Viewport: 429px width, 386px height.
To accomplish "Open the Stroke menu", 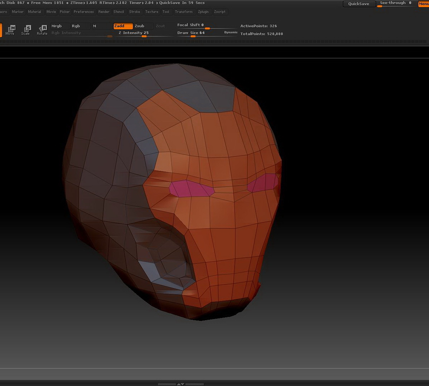I will pyautogui.click(x=135, y=12).
